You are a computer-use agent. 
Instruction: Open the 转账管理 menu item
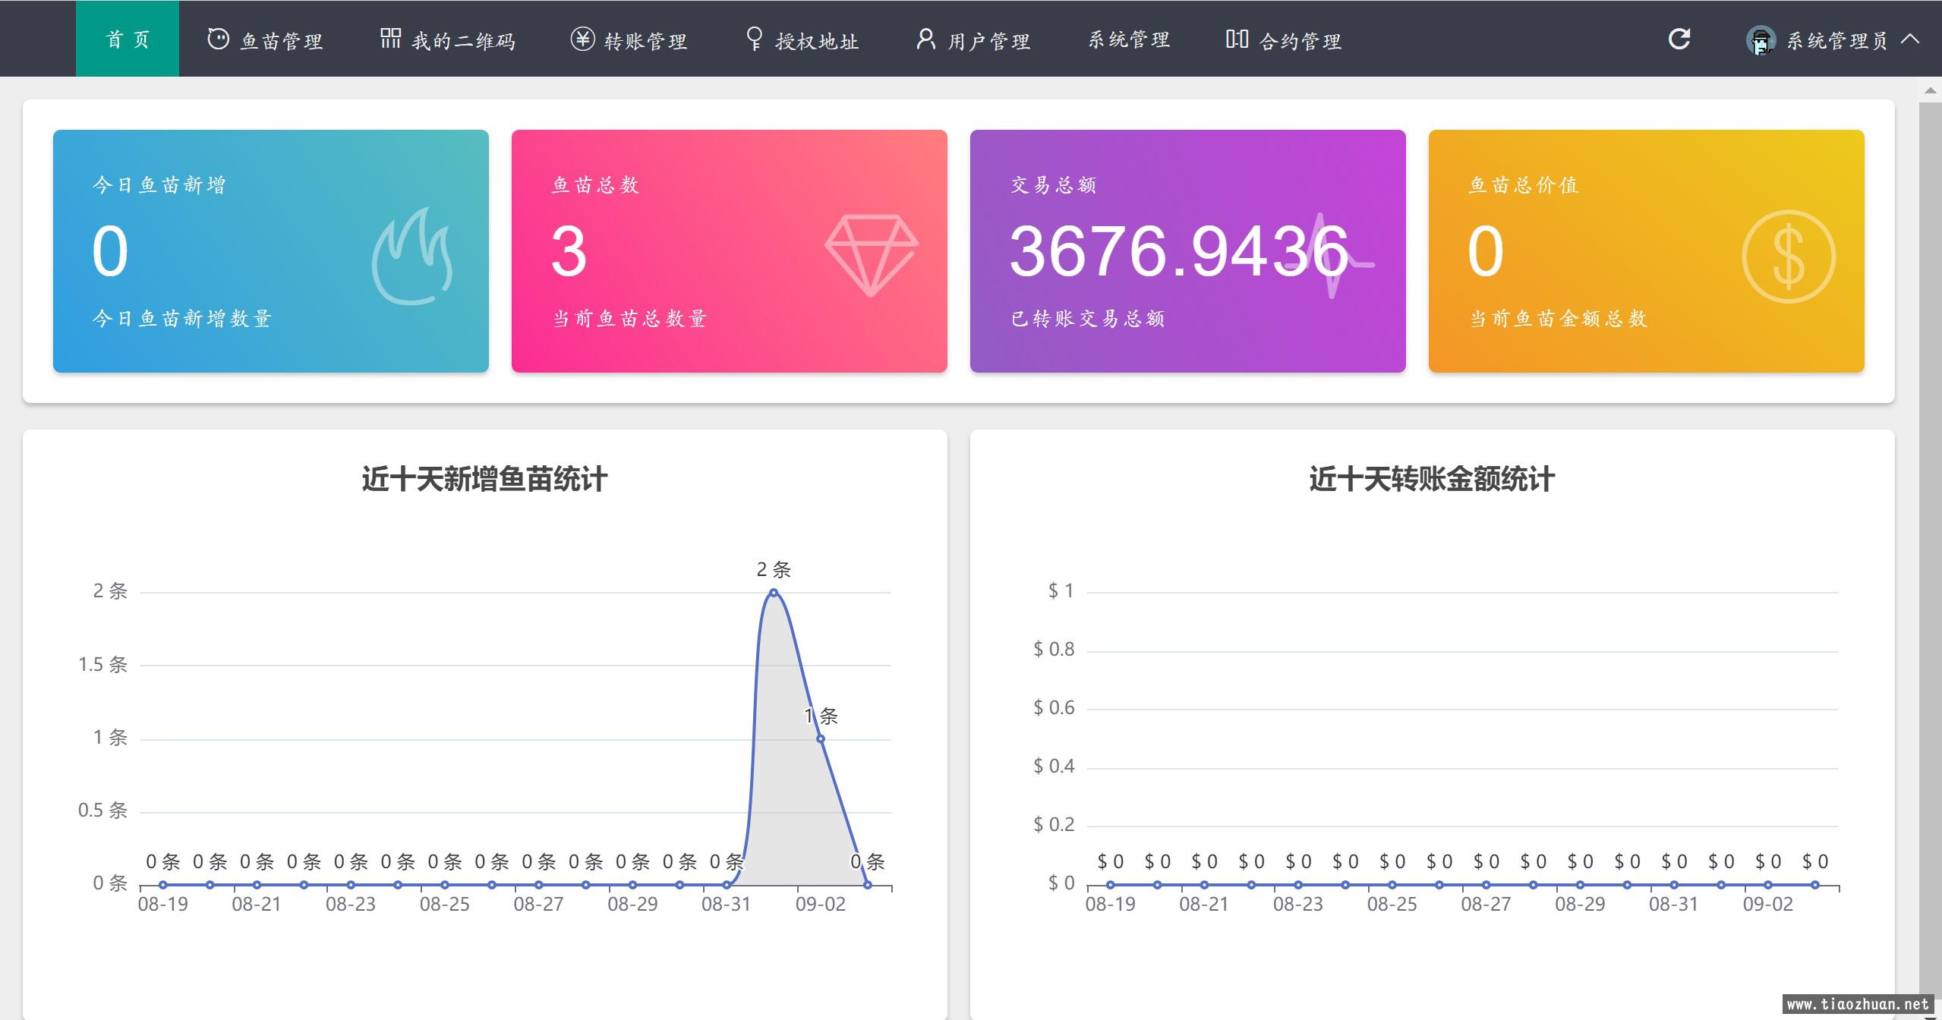[645, 41]
